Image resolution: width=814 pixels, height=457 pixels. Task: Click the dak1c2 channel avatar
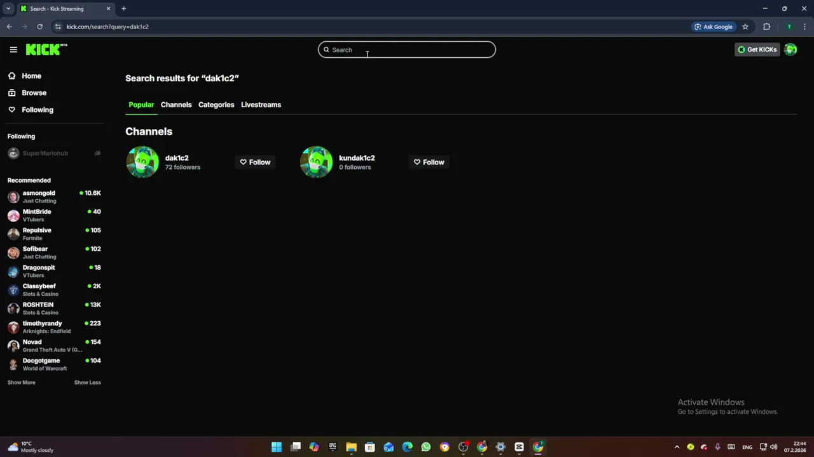(x=142, y=162)
